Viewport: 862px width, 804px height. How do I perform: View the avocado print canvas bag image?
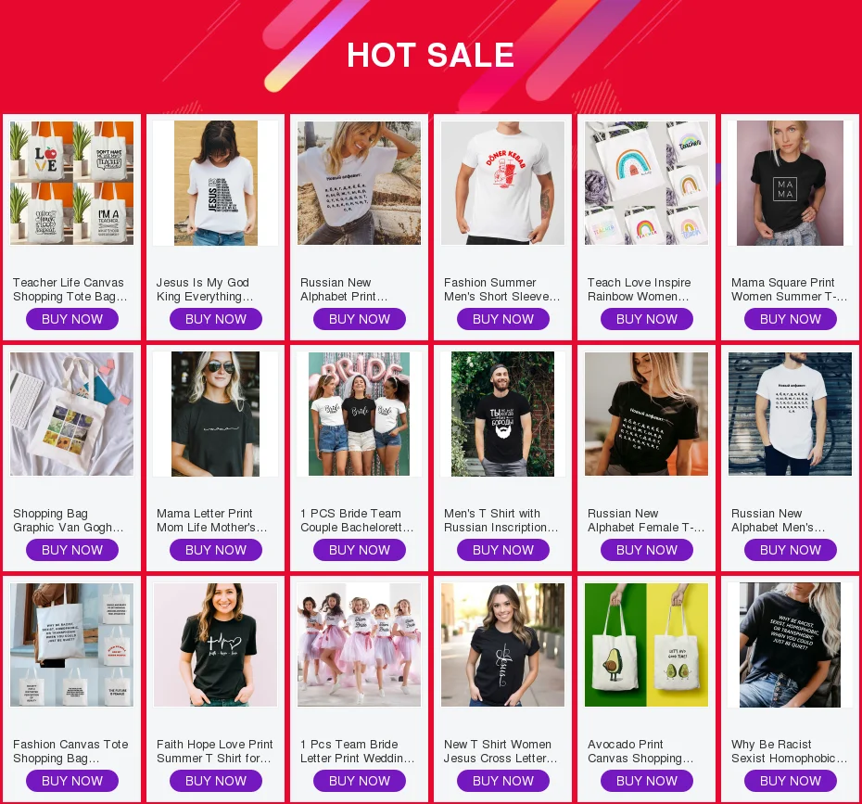647,645
